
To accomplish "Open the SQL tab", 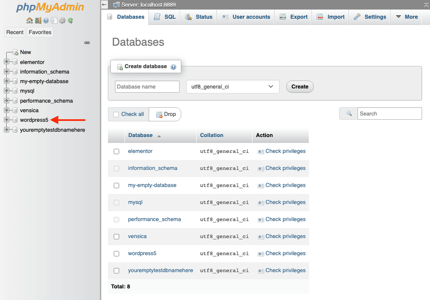I will pyautogui.click(x=164, y=17).
